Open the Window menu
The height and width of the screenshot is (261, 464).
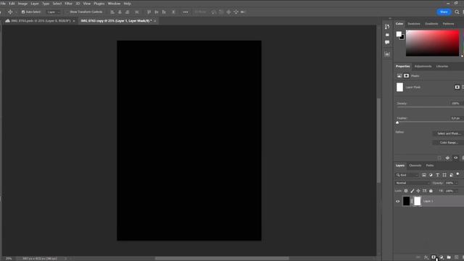[114, 4]
